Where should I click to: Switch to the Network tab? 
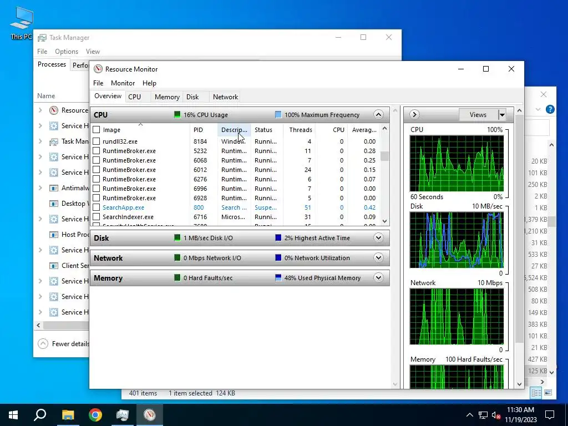click(225, 97)
